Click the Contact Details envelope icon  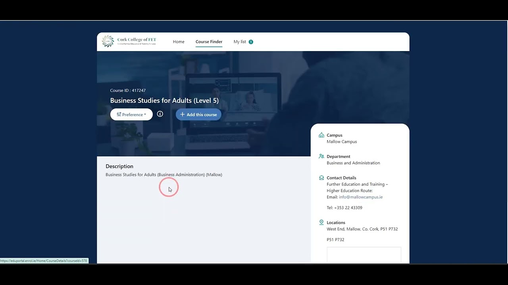click(321, 178)
